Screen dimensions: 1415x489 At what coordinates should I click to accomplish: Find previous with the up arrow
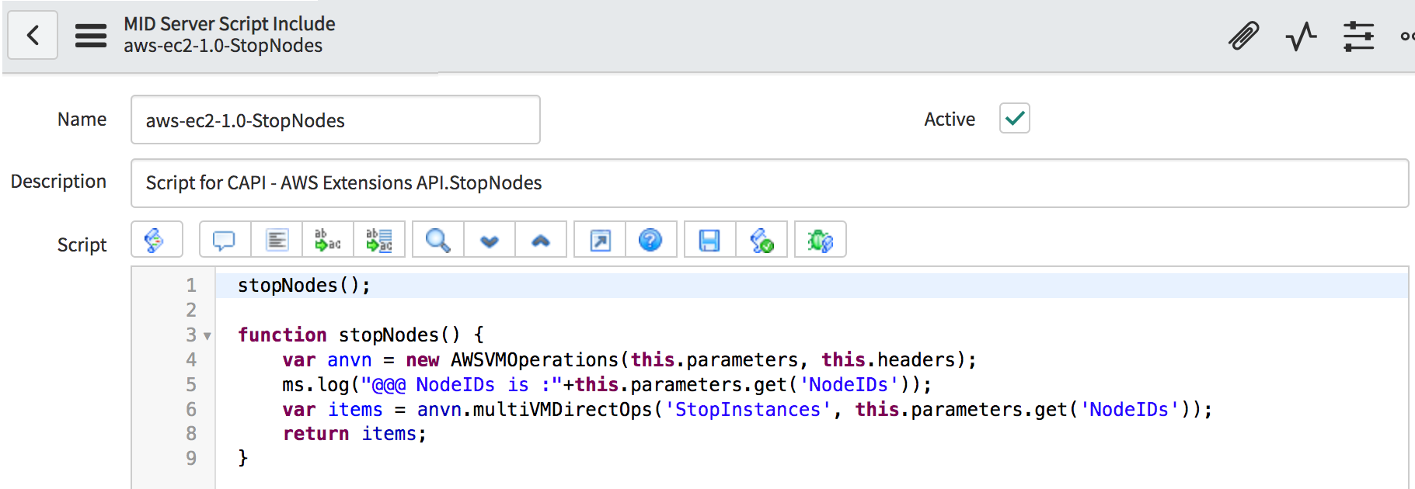tap(541, 240)
